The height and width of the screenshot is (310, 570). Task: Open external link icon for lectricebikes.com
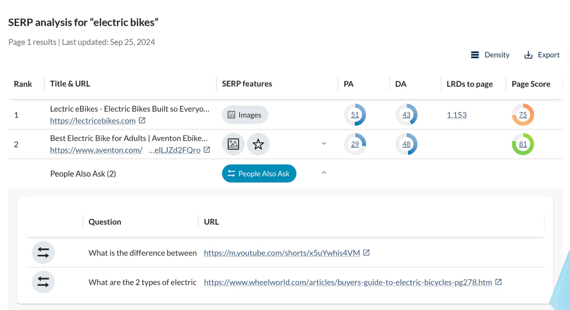[x=142, y=120]
